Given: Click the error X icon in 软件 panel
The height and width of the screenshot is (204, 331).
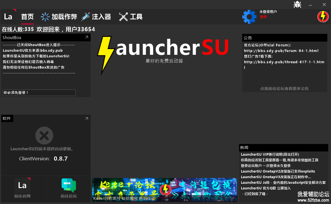Looking at the screenshot, I should coord(44,135).
